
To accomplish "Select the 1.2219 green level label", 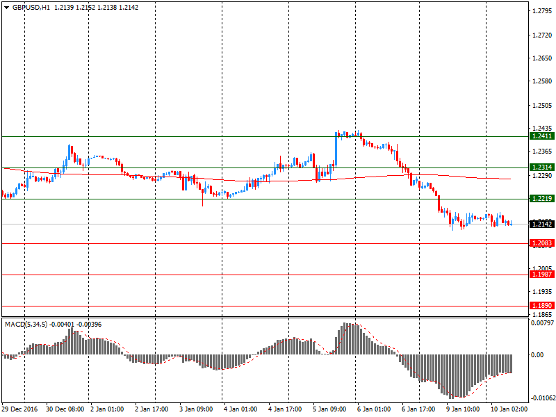I will click(542, 199).
